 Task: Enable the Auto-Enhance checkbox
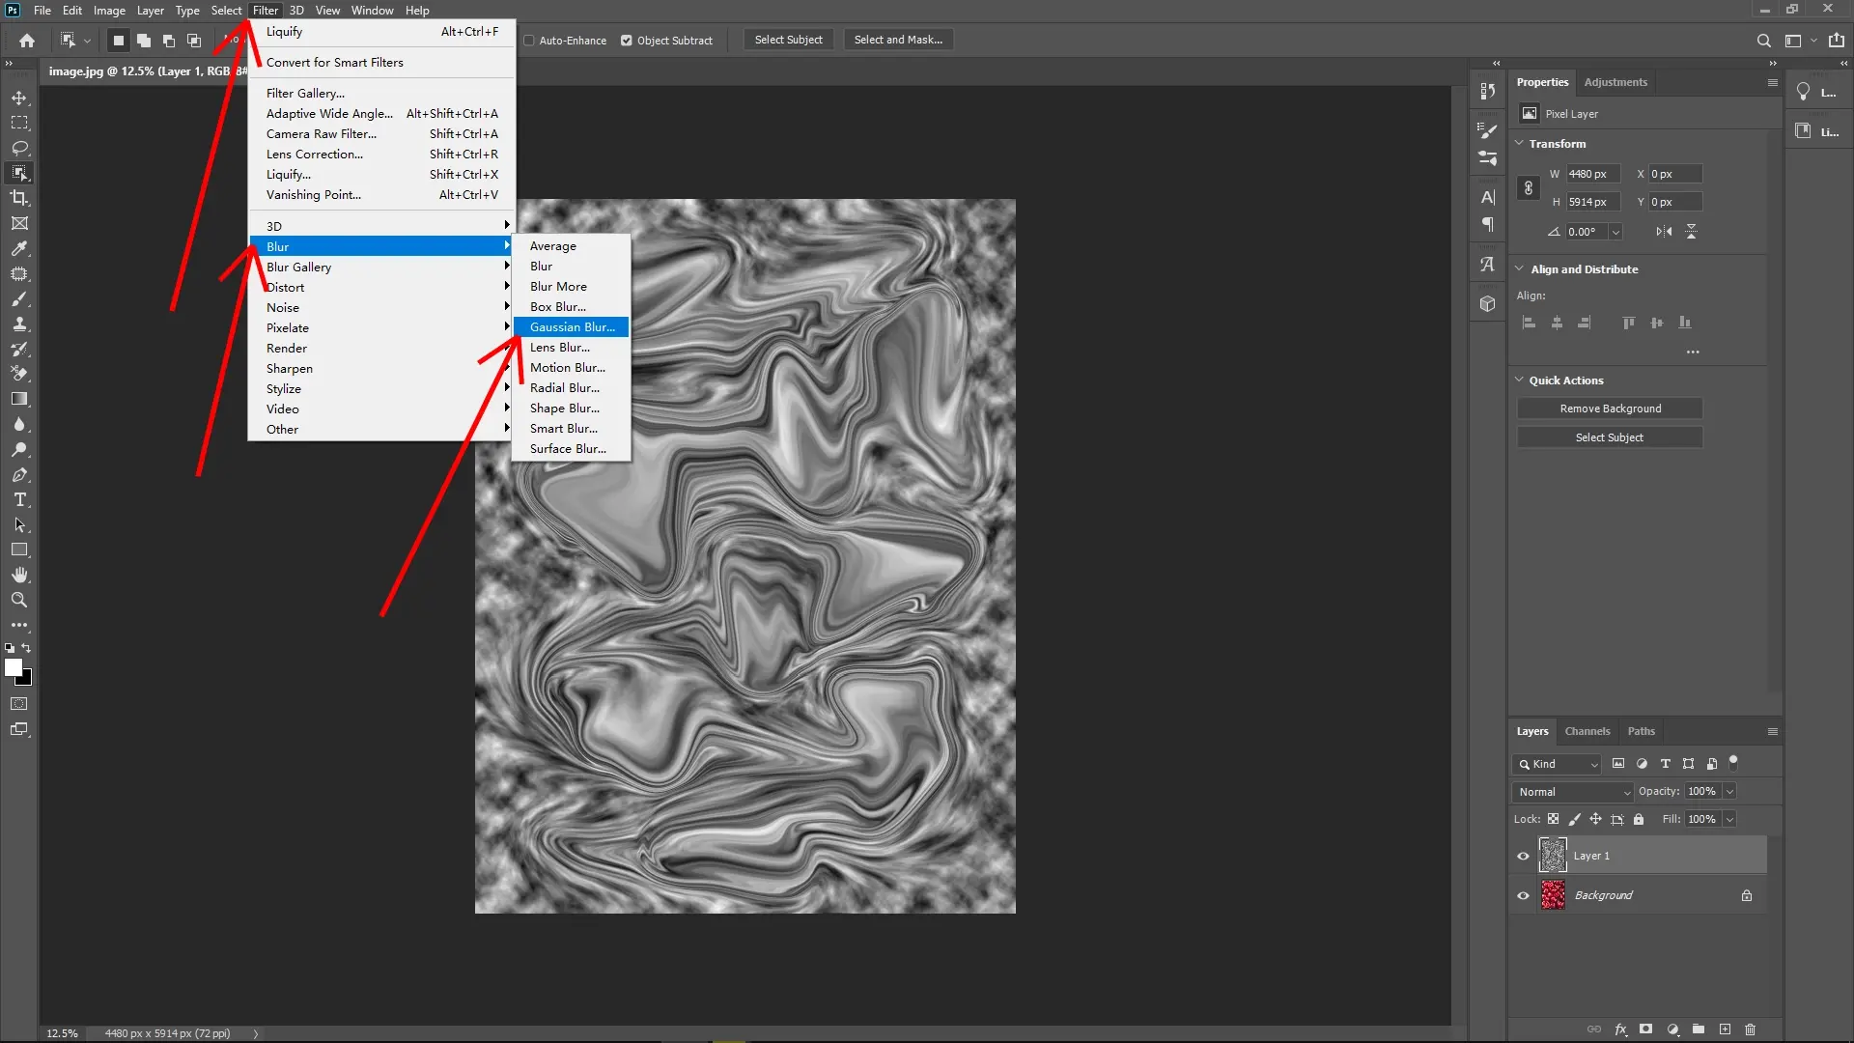(x=531, y=40)
